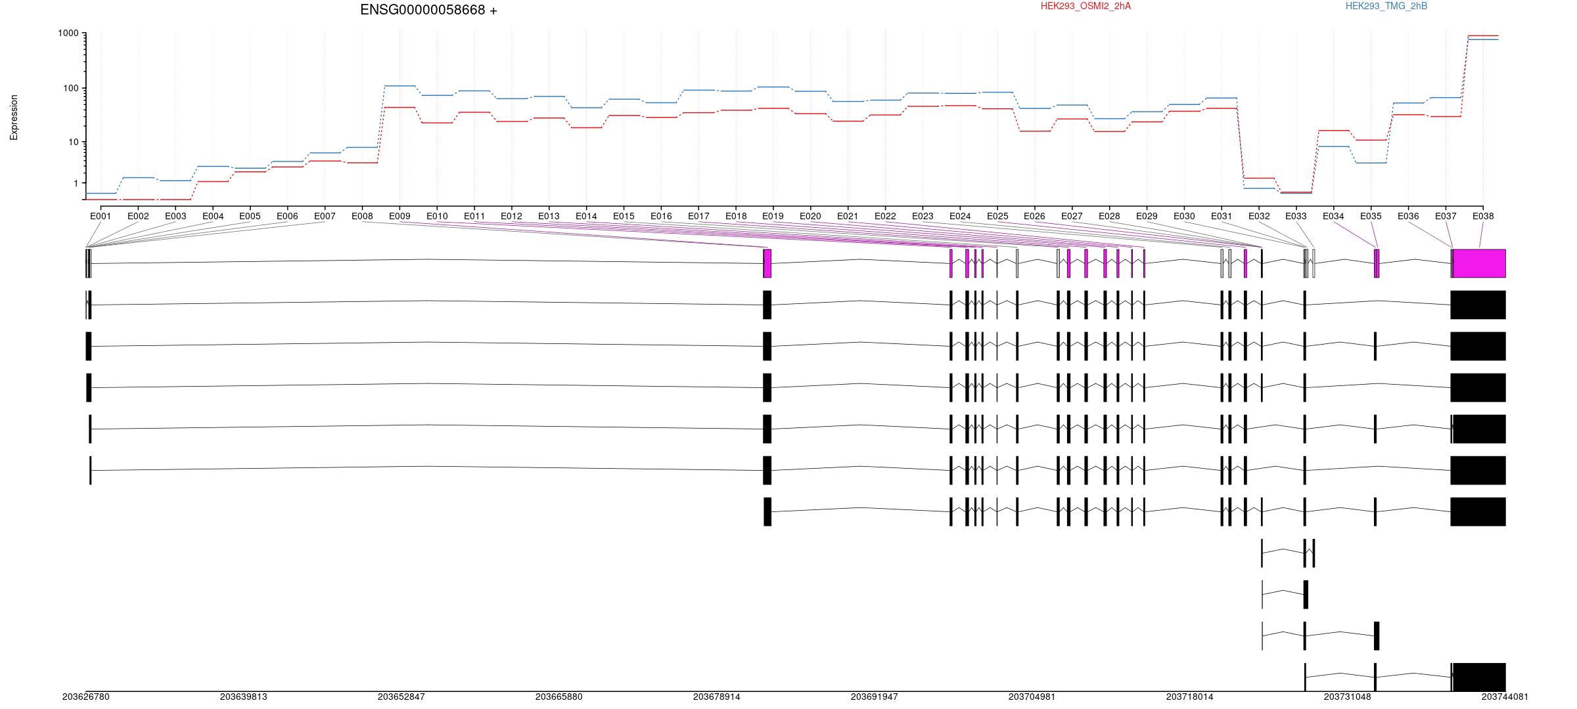1577x709 pixels.
Task: Click exon bin label E006
Action: point(287,216)
